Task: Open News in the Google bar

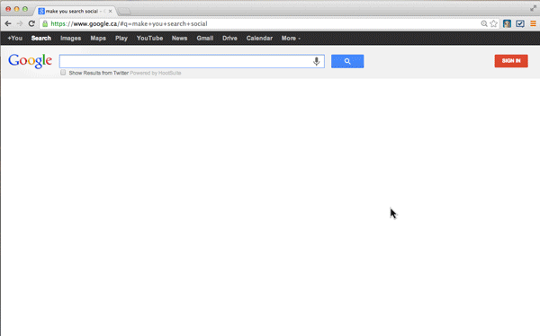Action: [x=179, y=38]
